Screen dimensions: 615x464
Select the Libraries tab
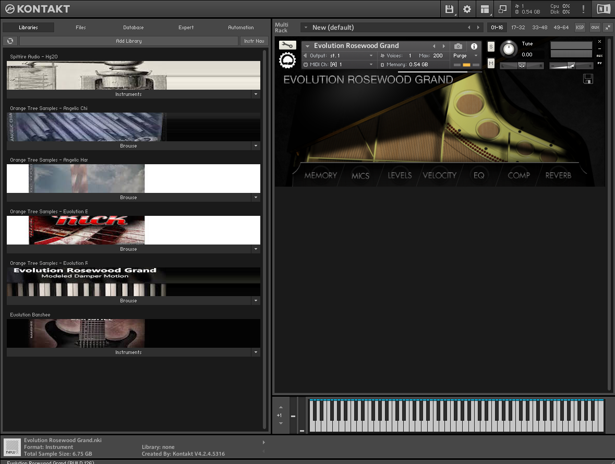point(28,28)
